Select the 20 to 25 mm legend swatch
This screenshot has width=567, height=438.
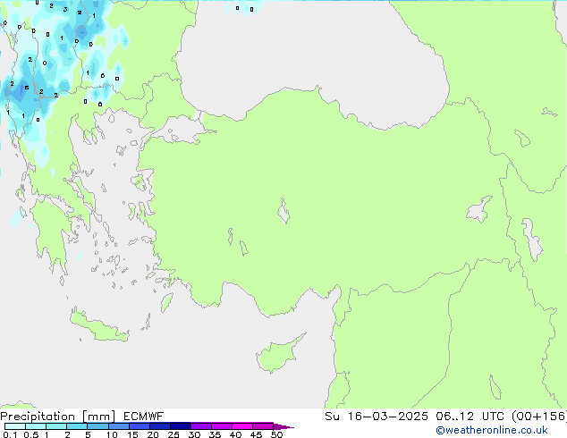pyautogui.click(x=159, y=426)
